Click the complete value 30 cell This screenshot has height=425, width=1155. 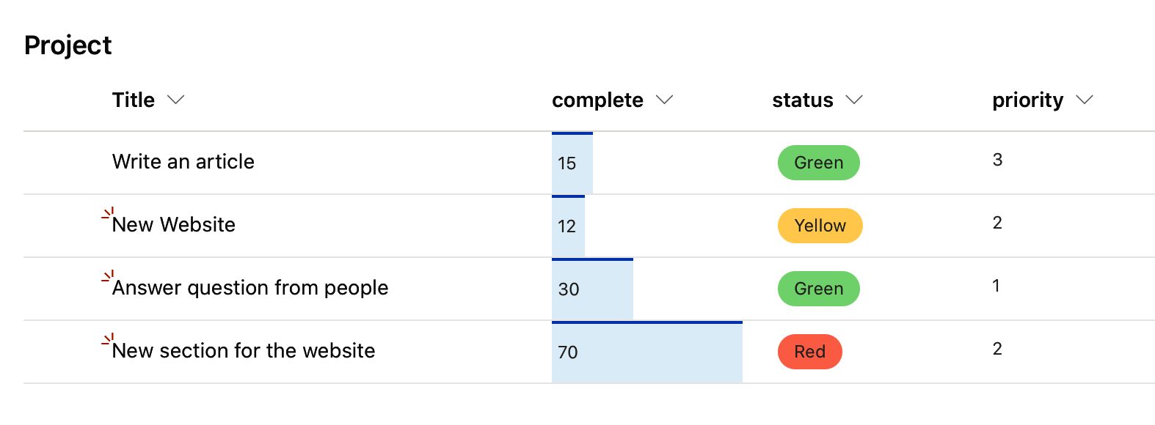(x=591, y=289)
